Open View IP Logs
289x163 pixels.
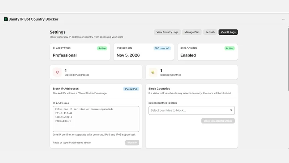[228, 32]
